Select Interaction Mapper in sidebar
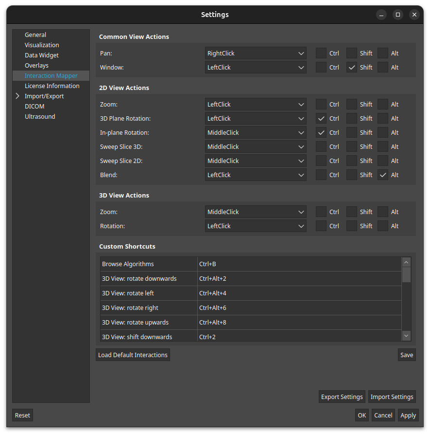 51,76
